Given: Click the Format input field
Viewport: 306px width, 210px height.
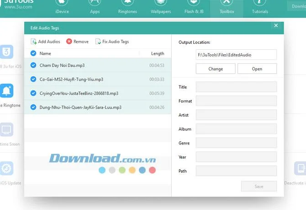Looking at the screenshot, I should [236, 101].
